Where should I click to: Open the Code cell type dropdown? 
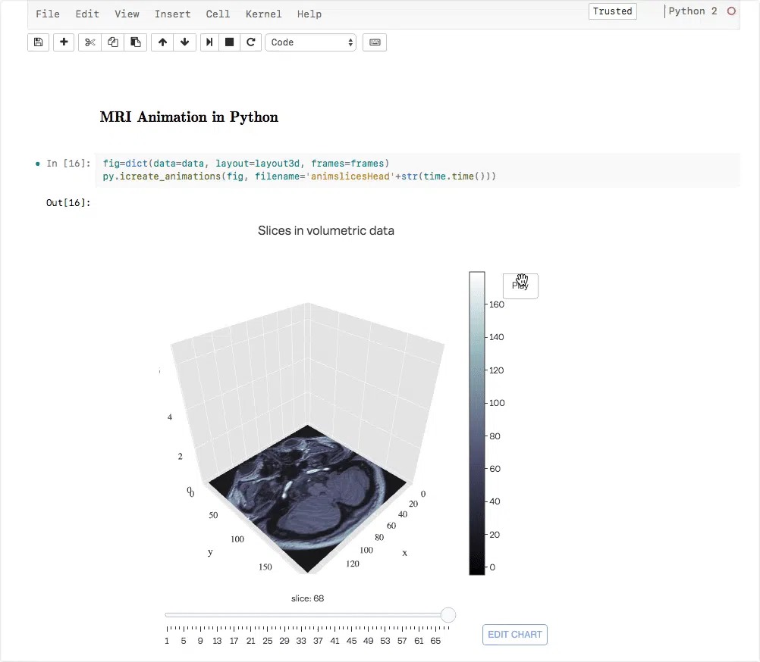310,42
